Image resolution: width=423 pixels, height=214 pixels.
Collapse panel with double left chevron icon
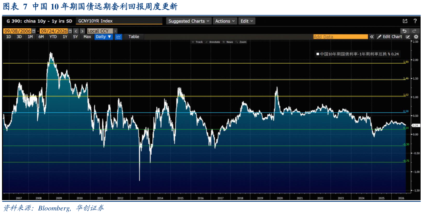click(372, 37)
